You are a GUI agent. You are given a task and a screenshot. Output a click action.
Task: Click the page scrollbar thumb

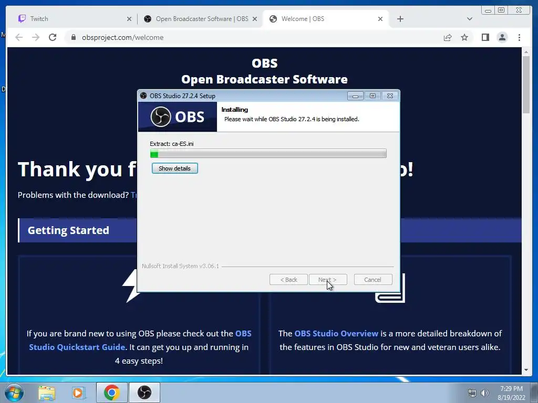(526, 84)
